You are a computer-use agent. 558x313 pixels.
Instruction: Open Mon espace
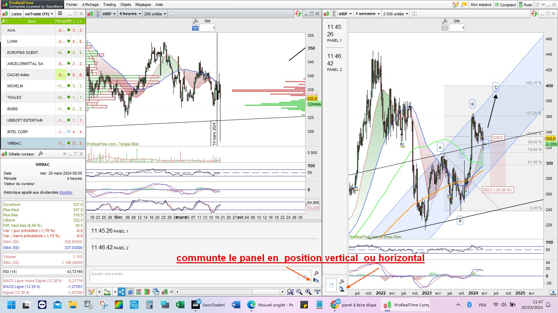[x=481, y=5]
